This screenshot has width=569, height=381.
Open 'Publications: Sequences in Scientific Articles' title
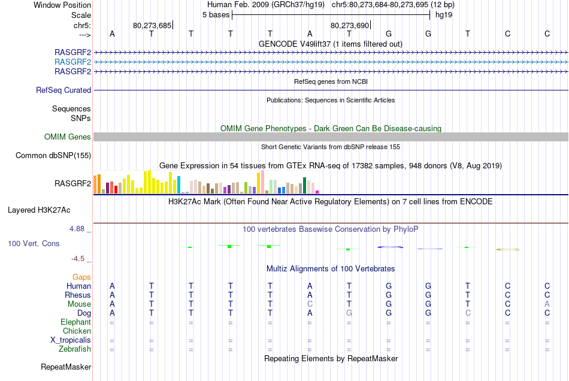coord(331,100)
